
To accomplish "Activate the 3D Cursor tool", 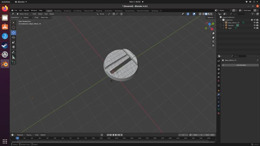I will (x=14, y=27).
